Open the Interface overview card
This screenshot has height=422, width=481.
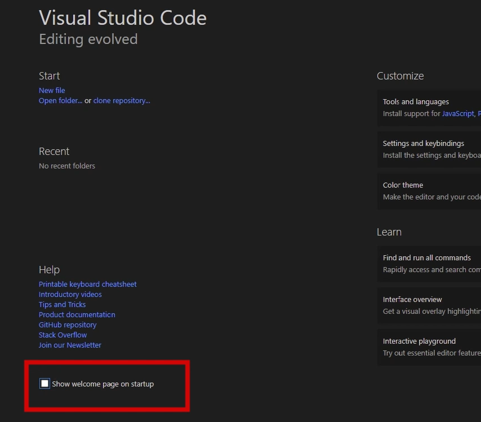(x=429, y=305)
